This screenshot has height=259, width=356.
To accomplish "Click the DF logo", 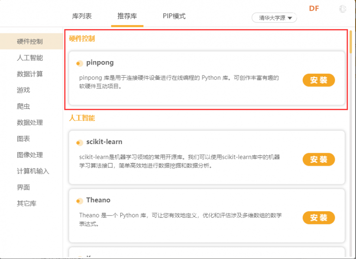I will (x=314, y=8).
